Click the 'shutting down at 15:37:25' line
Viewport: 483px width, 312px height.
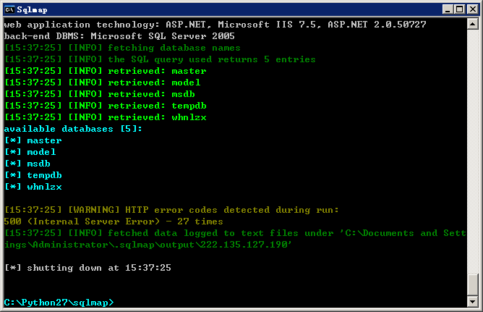(x=87, y=268)
